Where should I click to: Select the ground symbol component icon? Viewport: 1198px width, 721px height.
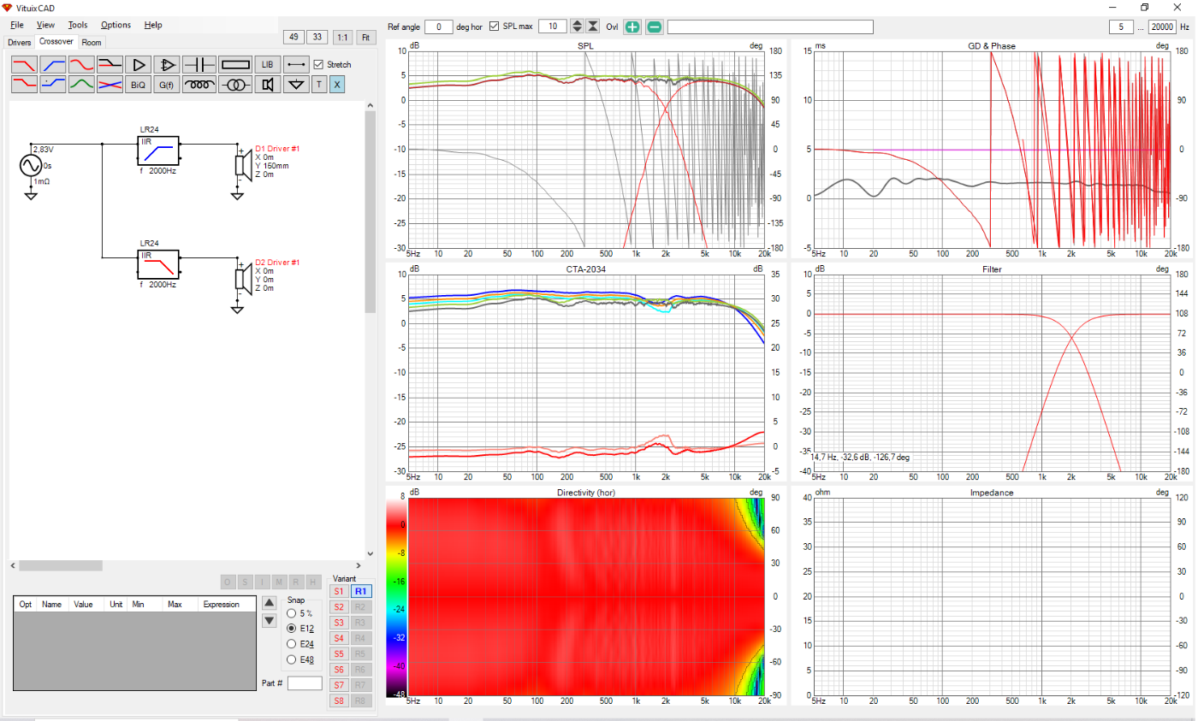(x=296, y=84)
